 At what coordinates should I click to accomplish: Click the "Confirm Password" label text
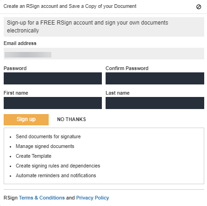(x=127, y=68)
